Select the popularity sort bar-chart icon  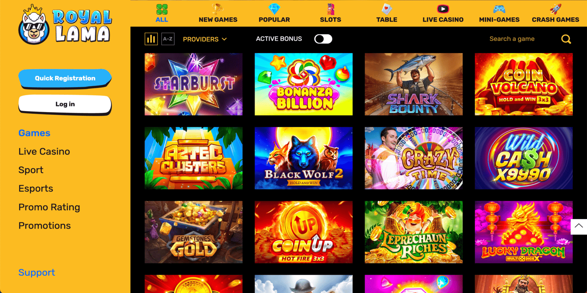click(151, 39)
